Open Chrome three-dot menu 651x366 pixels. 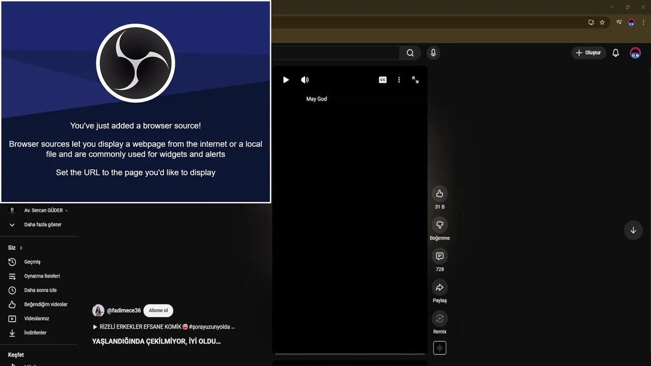643,22
